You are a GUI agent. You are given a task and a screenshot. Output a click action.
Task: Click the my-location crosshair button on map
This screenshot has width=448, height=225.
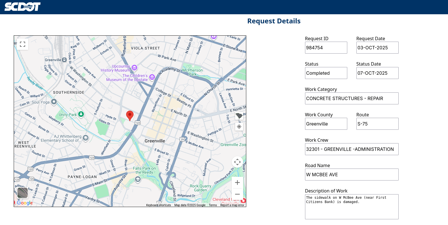pos(239,127)
